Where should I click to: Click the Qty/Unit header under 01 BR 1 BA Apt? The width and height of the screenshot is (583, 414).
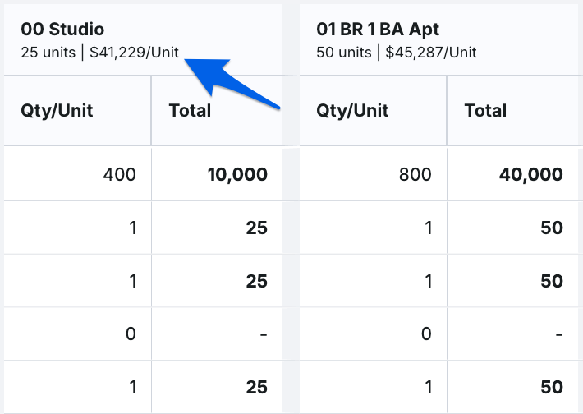click(373, 110)
